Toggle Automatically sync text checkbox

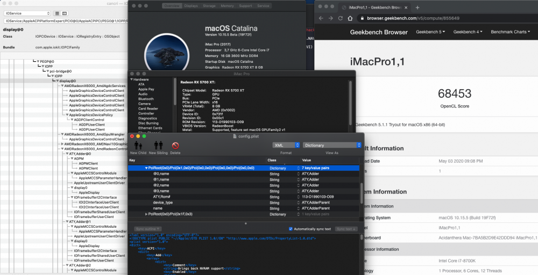(x=291, y=229)
